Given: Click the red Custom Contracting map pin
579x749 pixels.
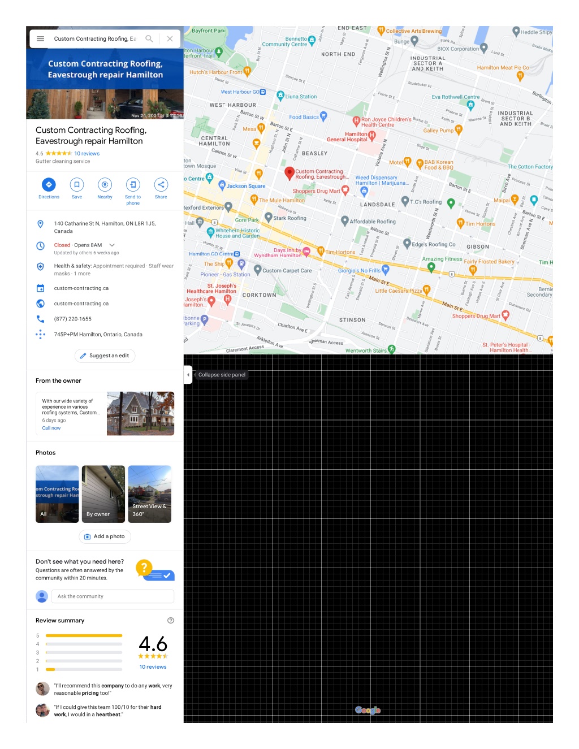Looking at the screenshot, I should pos(289,173).
